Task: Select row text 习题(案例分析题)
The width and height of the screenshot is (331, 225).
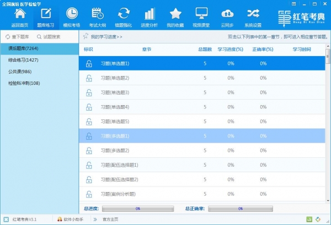Action: 118,194
